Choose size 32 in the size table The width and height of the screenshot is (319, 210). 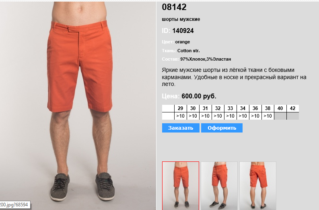(x=218, y=108)
